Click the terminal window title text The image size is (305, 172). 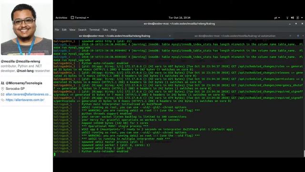pos(179,24)
